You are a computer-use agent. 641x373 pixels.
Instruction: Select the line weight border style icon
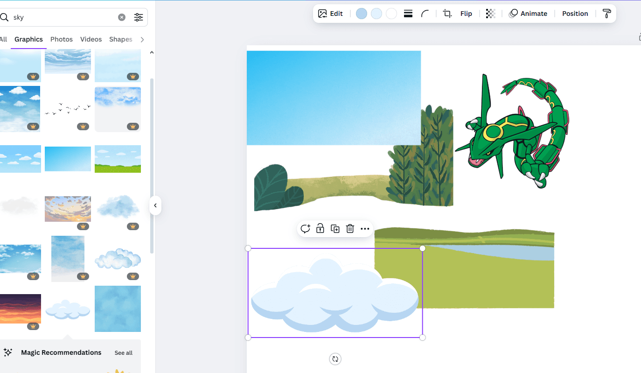(408, 14)
